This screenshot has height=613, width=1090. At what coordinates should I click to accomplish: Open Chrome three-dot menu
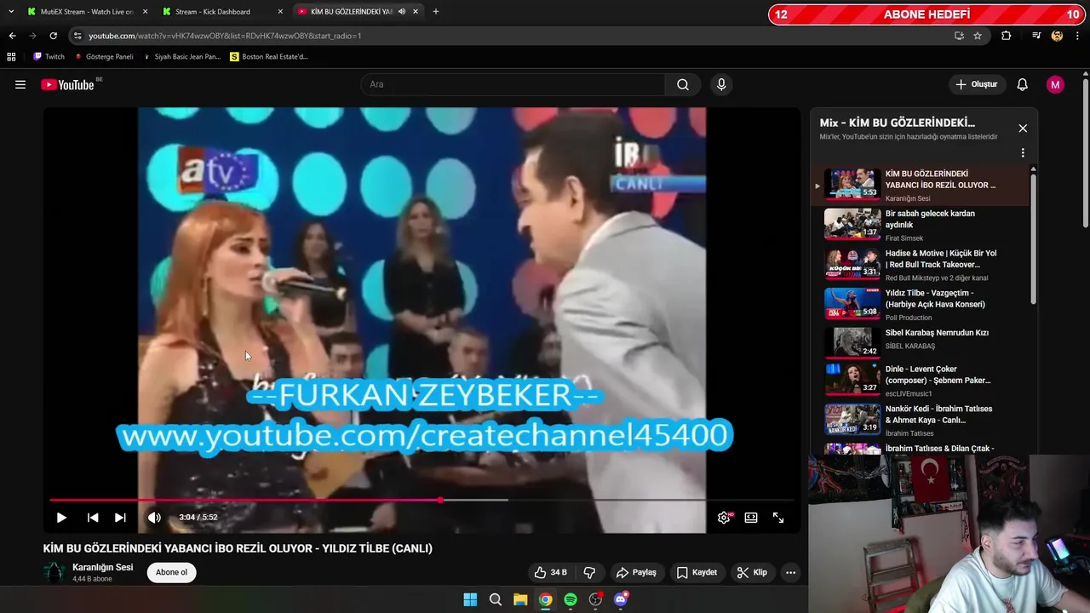[x=1078, y=36]
